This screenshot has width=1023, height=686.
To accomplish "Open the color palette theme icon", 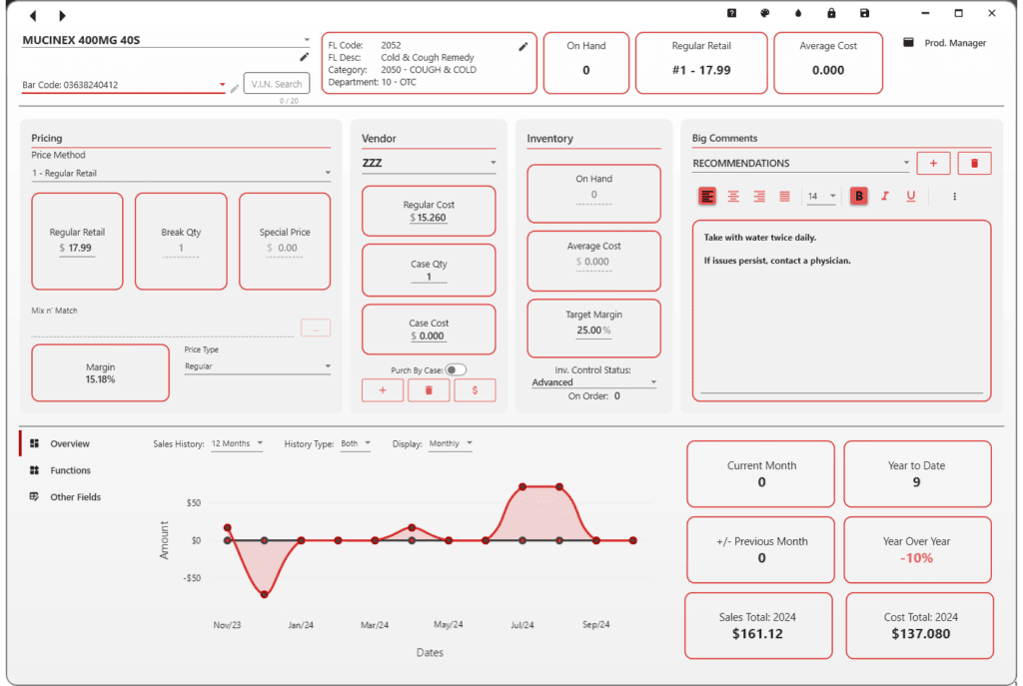I will (765, 13).
